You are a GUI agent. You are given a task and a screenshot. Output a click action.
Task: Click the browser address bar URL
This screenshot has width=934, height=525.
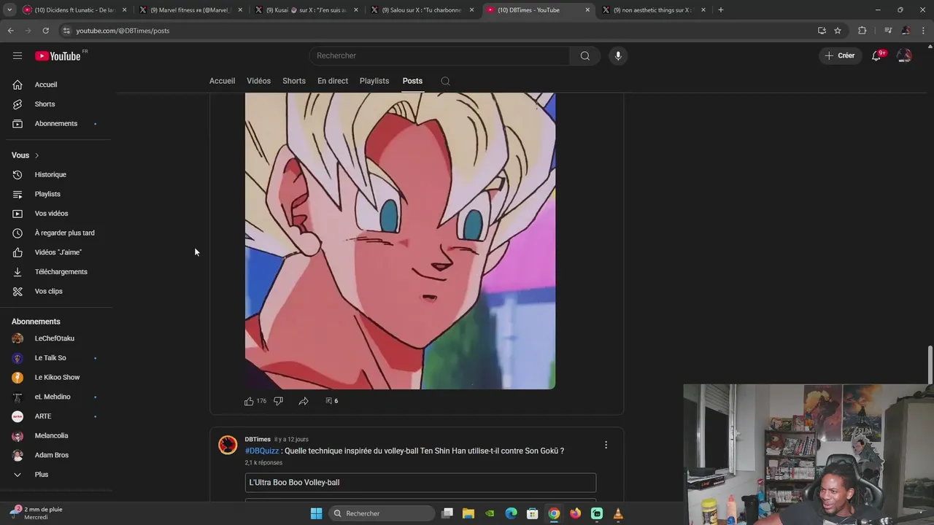(x=123, y=31)
